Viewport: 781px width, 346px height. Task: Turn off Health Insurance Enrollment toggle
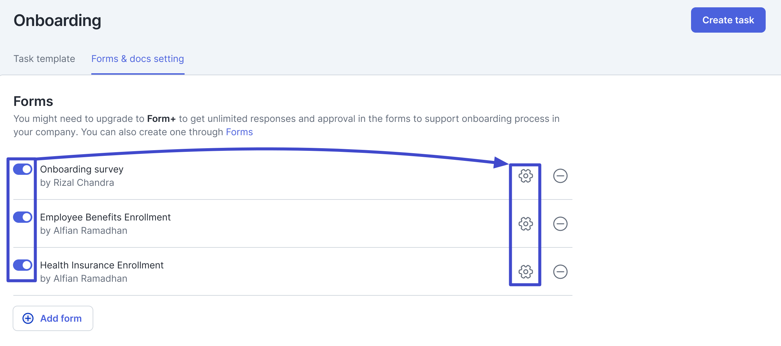click(x=23, y=265)
